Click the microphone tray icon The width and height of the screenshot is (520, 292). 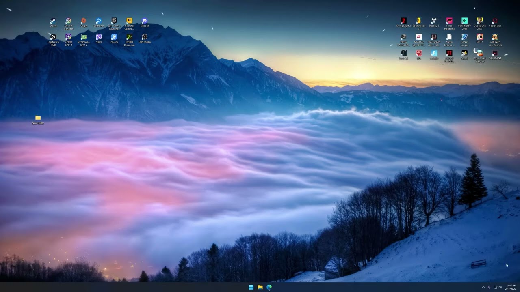(x=489, y=287)
